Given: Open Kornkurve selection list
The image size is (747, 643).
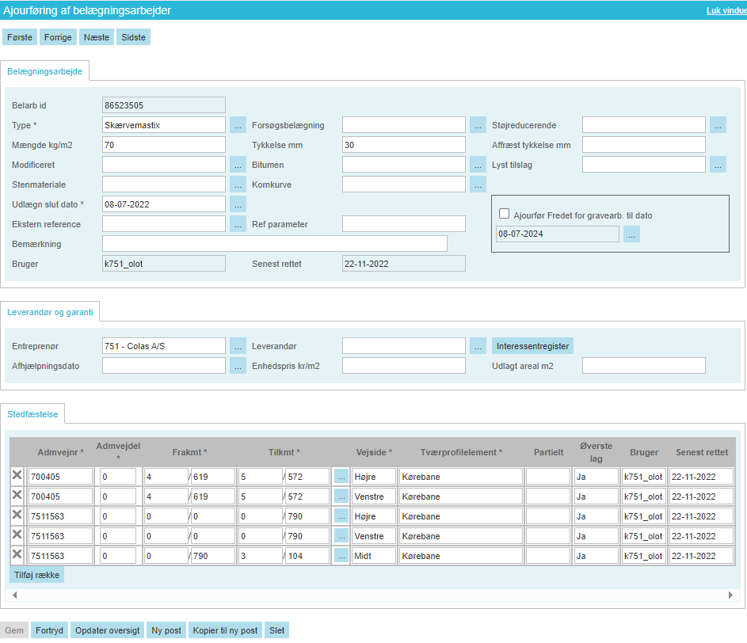Looking at the screenshot, I should [x=478, y=185].
